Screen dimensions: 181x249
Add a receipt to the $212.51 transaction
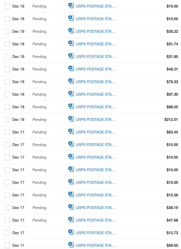[x=71, y=119]
